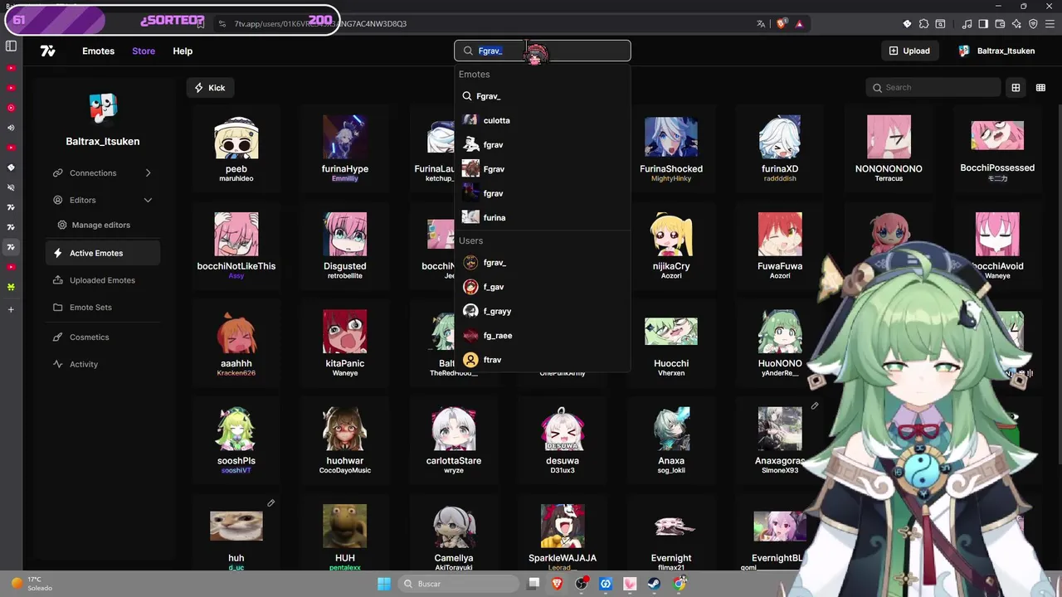Open the kitaPanic emote
This screenshot has height=597, width=1062.
345,342
